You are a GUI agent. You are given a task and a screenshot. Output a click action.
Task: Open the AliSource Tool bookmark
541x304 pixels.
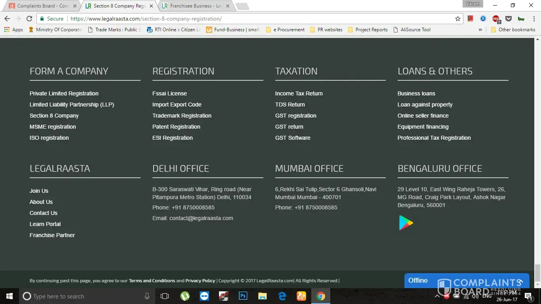pos(412,30)
